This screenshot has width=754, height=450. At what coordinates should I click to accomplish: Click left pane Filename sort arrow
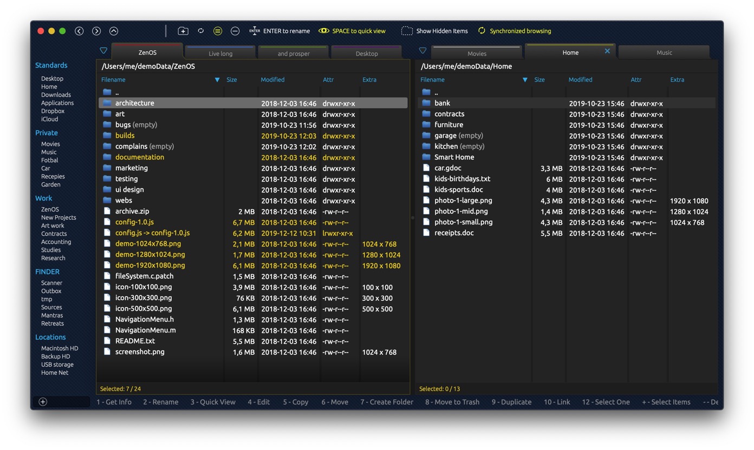(x=217, y=80)
